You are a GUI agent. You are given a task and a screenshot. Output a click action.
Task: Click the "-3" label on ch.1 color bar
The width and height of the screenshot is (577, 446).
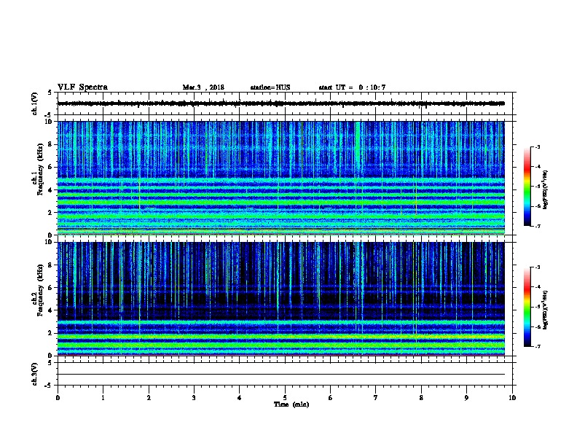tap(537, 147)
